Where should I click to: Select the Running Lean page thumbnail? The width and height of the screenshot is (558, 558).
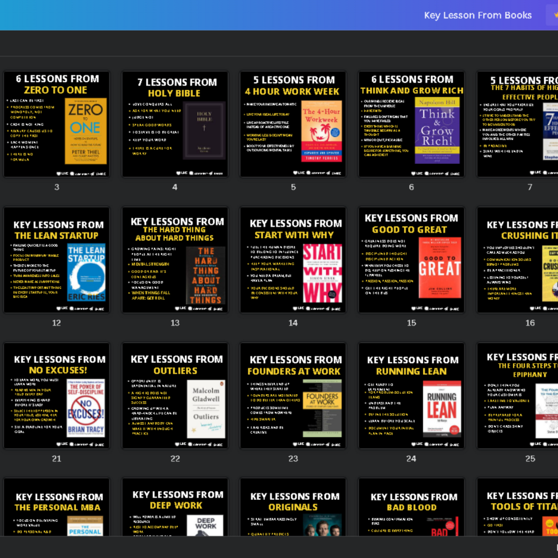click(411, 396)
